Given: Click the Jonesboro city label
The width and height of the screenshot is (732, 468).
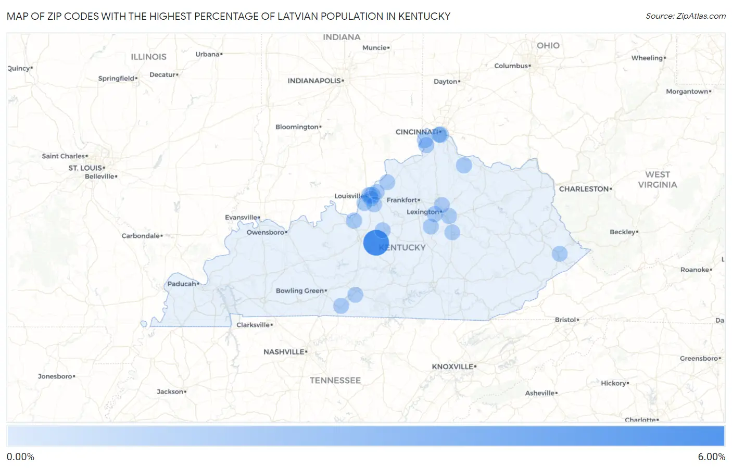Looking at the screenshot, I should [56, 376].
